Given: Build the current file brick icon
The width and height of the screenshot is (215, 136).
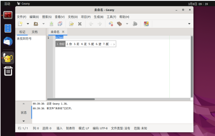Looking at the screenshot, I should 119,24.
